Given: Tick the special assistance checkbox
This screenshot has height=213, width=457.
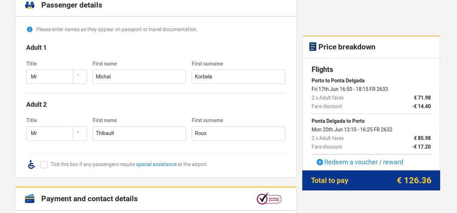Looking at the screenshot, I should point(44,165).
